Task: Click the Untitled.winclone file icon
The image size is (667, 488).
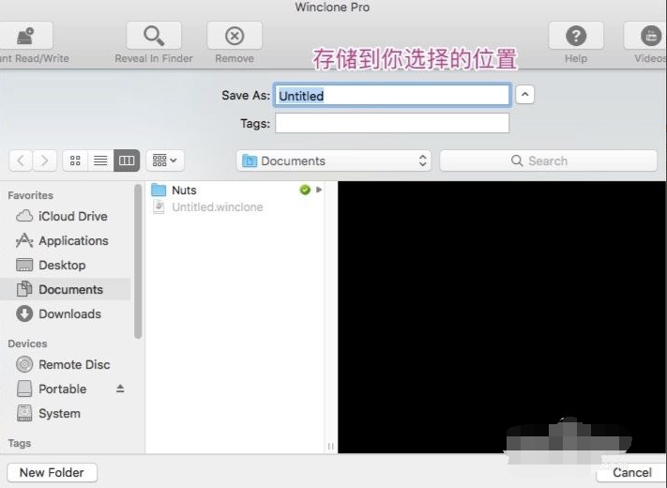Action: pyautogui.click(x=159, y=207)
